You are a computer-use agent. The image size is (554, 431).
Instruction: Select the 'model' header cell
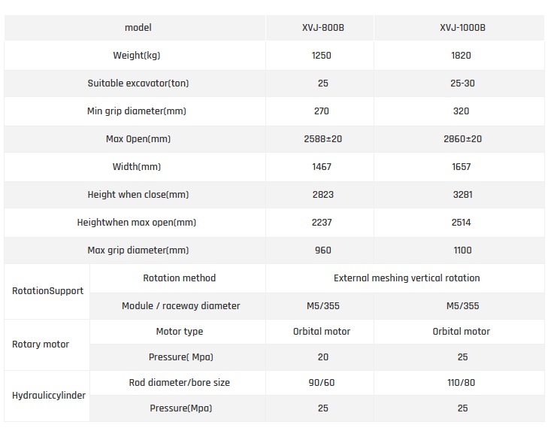138,28
